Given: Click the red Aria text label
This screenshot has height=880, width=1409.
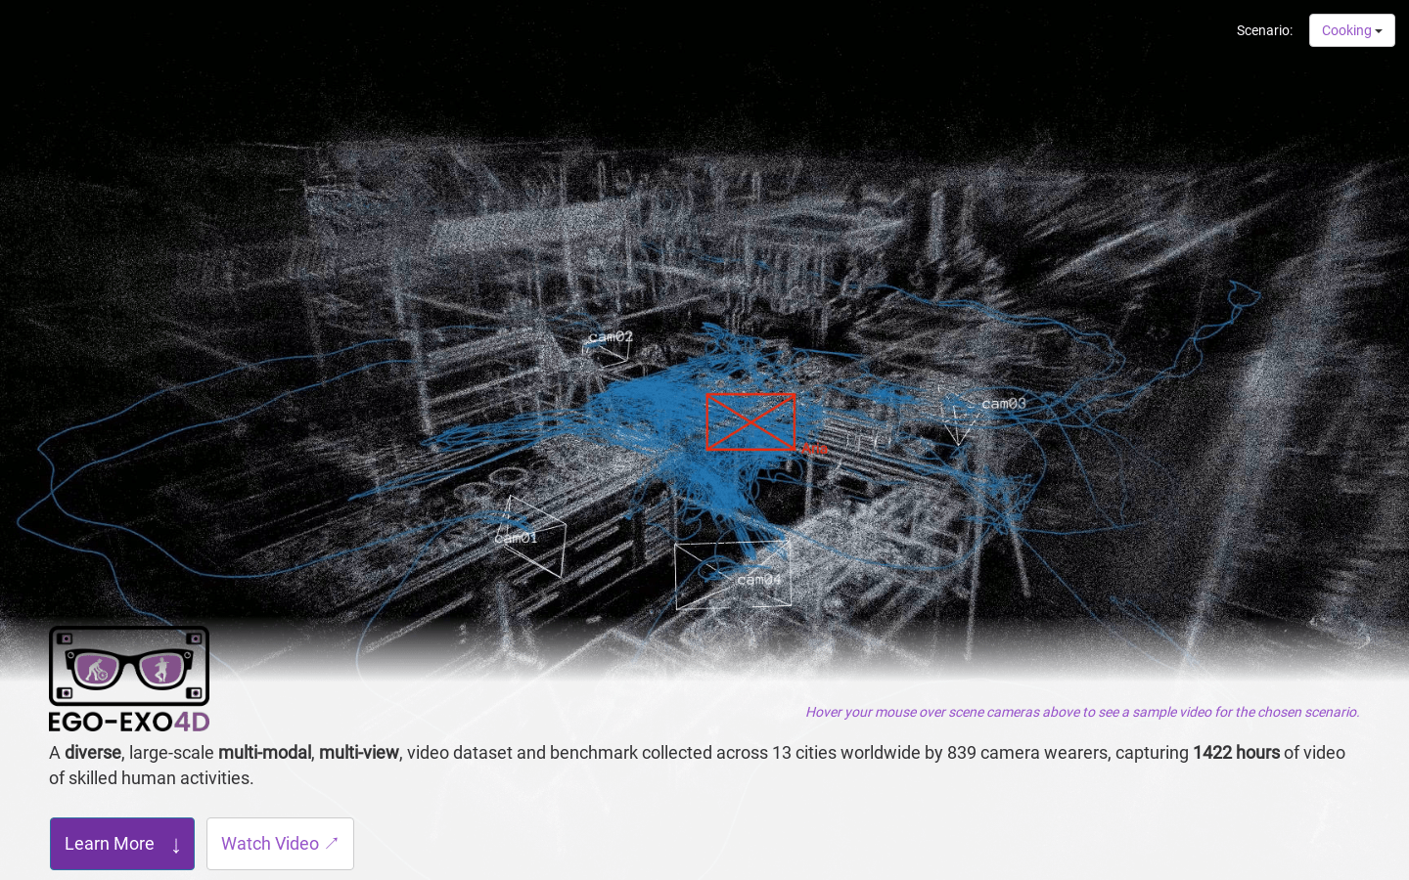Looking at the screenshot, I should click(814, 449).
